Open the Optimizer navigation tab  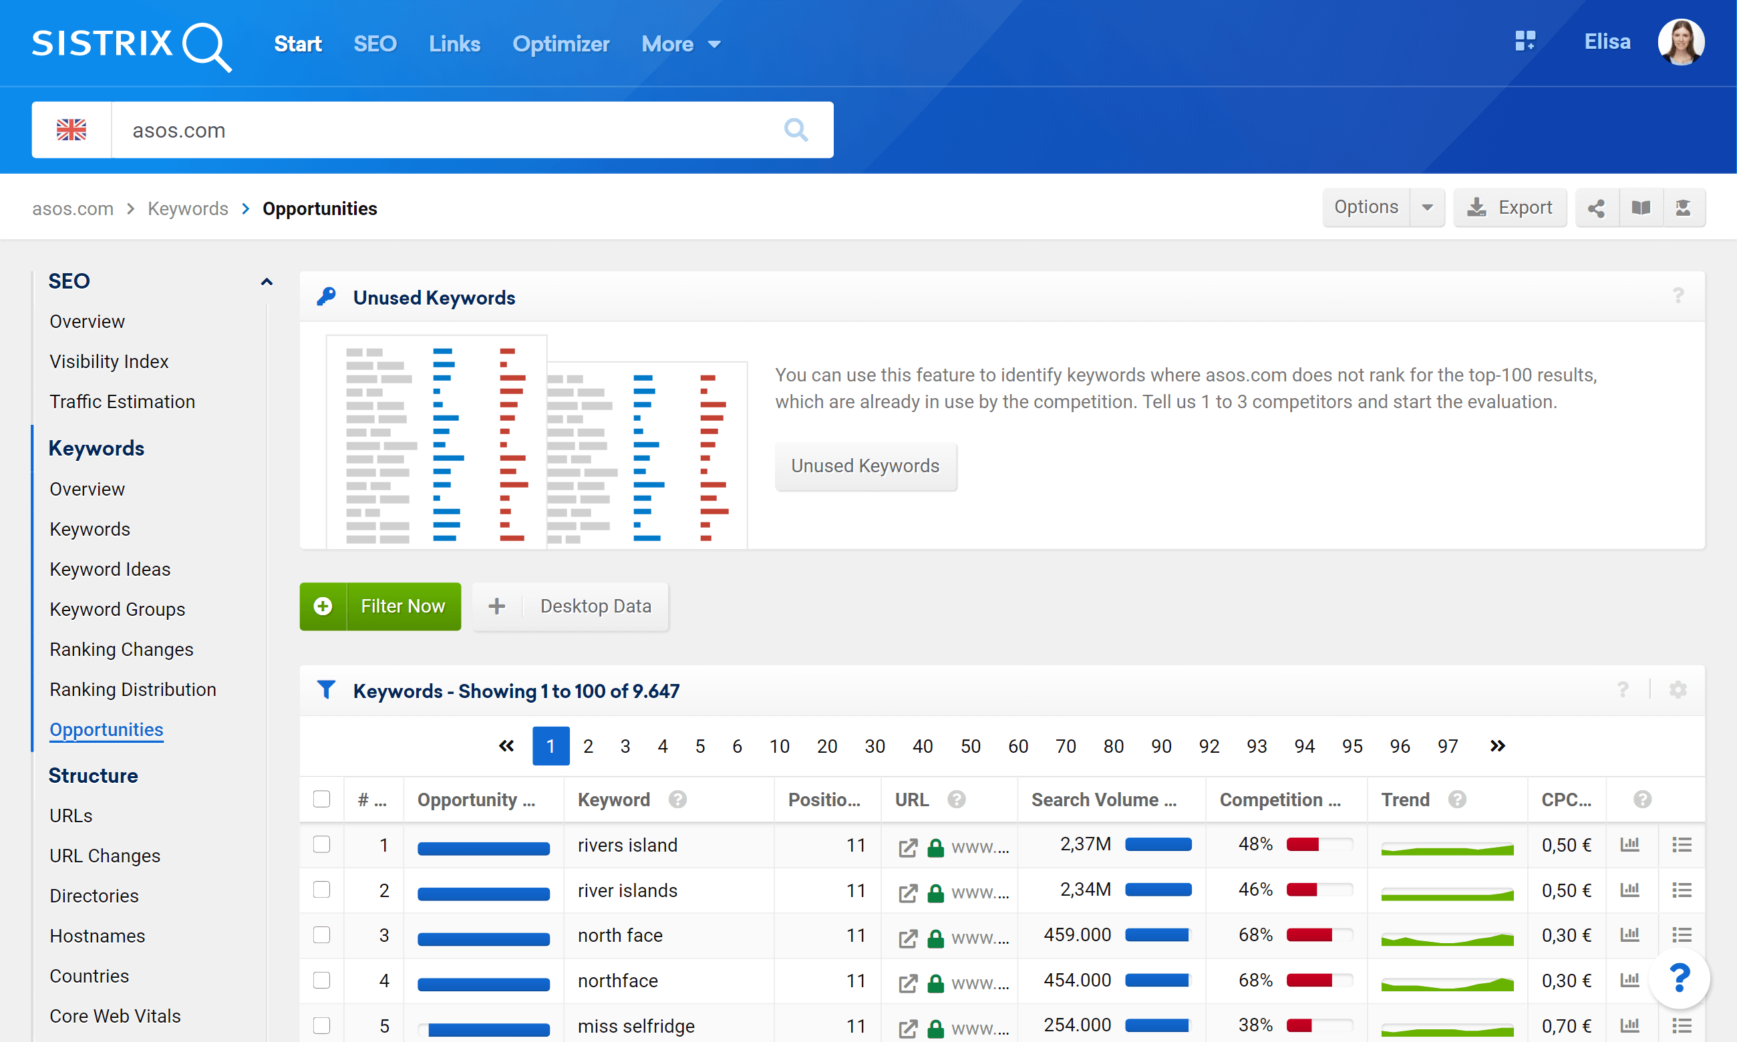pyautogui.click(x=561, y=44)
